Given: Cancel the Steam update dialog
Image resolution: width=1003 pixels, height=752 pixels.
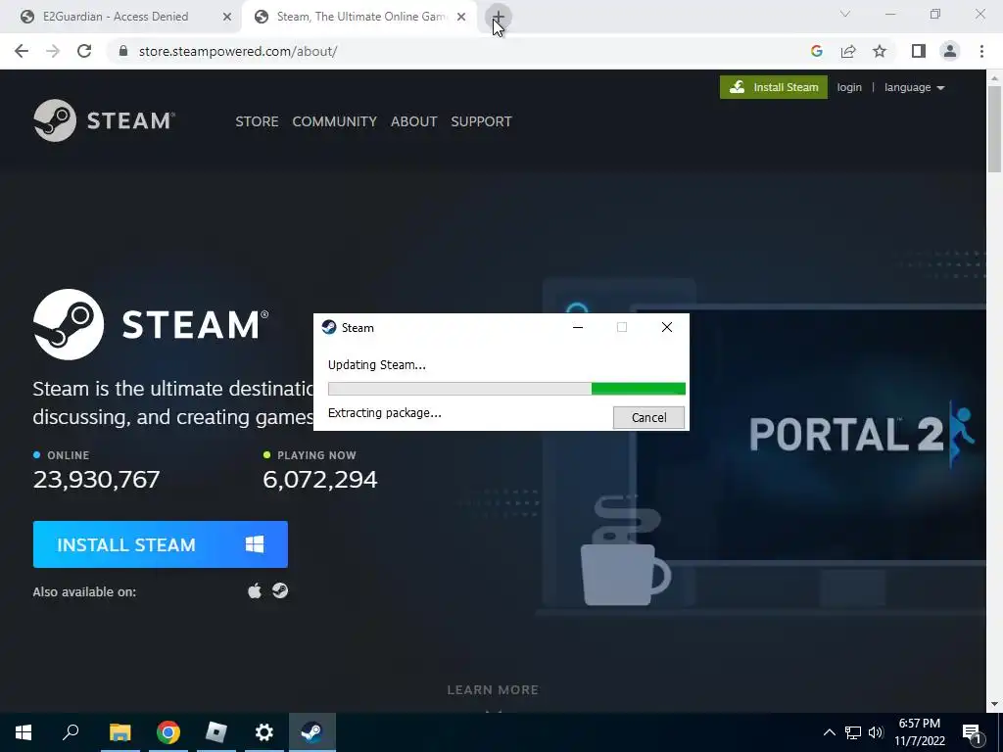Looking at the screenshot, I should (x=648, y=417).
